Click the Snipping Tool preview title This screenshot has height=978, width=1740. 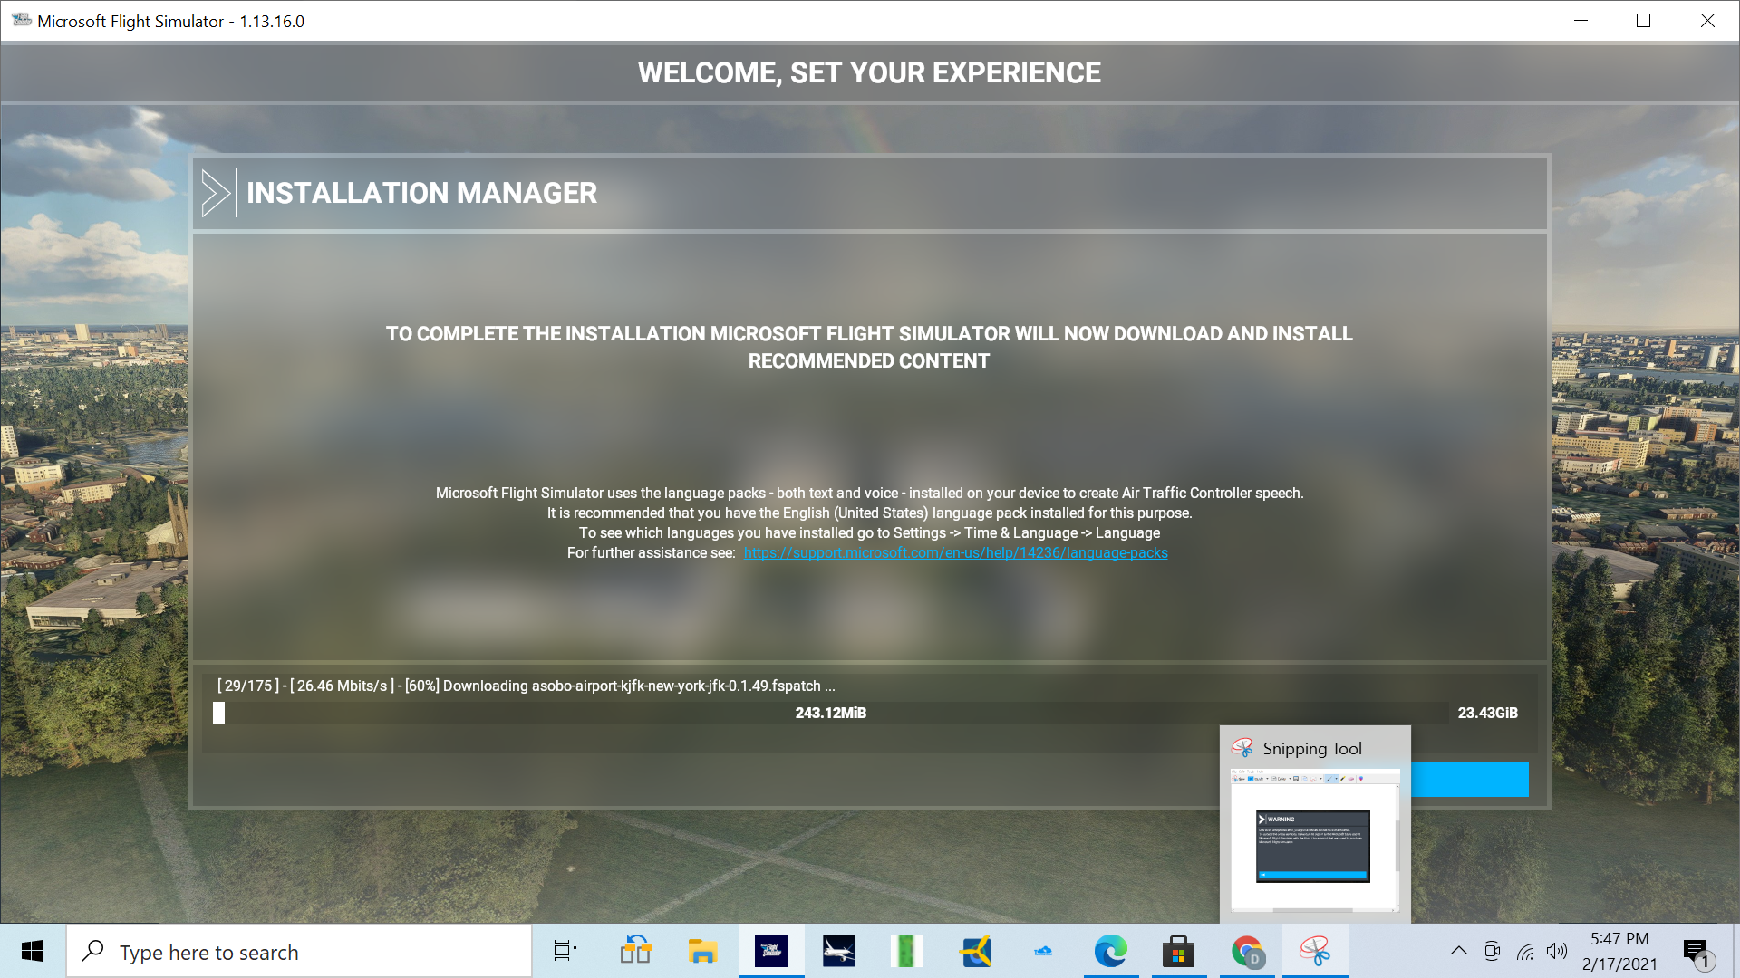[1311, 749]
